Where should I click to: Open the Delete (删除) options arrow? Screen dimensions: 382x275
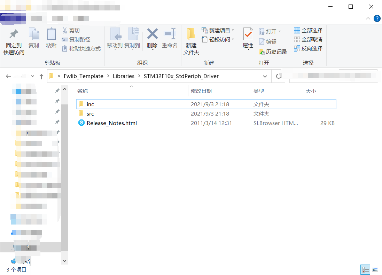[x=153, y=49]
